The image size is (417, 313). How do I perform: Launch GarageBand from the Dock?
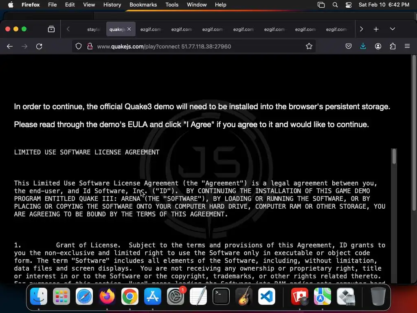tap(244, 296)
